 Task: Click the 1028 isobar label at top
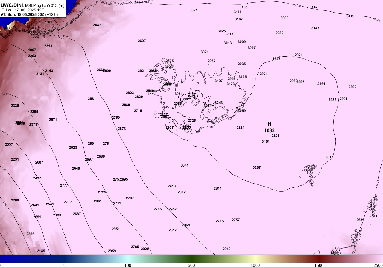[298, 5]
